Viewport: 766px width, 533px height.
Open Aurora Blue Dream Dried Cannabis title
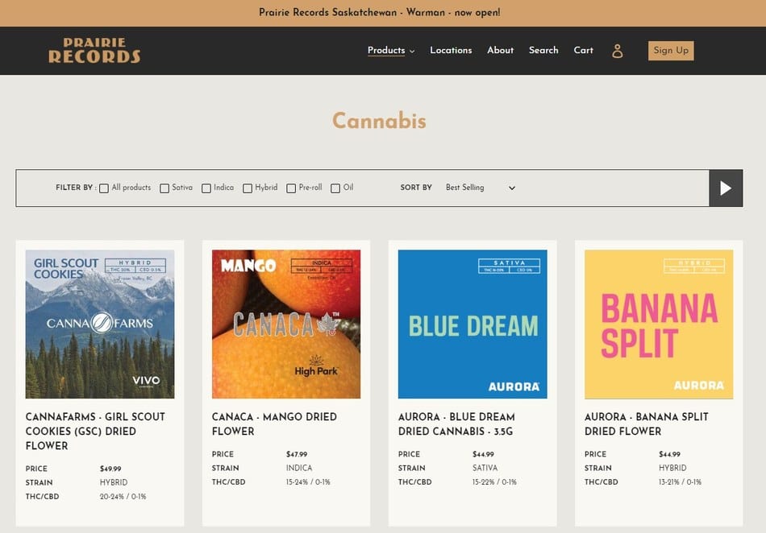tap(456, 424)
